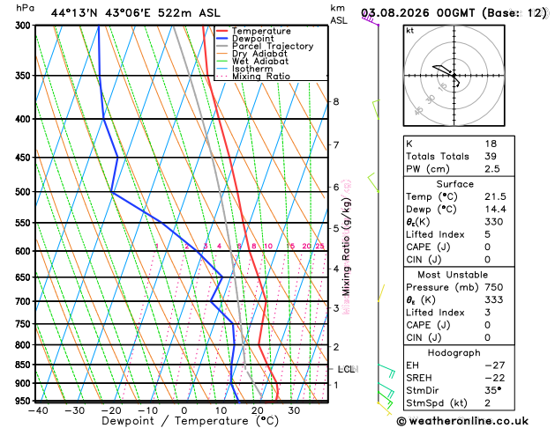The height and width of the screenshot is (428, 555).
Task: Click the -40 temperature axis label
Action: click(x=38, y=410)
